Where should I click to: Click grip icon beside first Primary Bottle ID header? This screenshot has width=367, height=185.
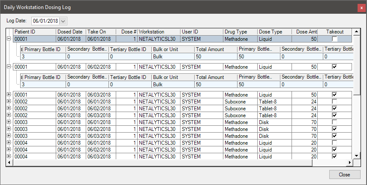point(22,49)
